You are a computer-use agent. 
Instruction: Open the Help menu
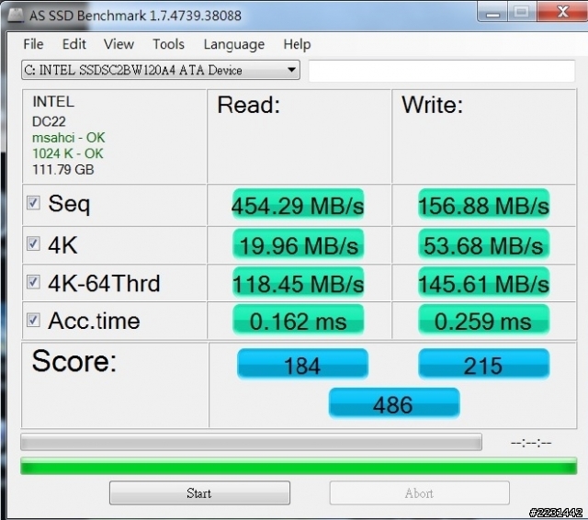(297, 44)
